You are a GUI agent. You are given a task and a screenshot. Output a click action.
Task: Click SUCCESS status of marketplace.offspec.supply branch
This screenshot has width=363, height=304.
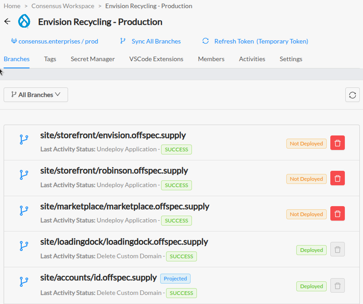(177, 221)
